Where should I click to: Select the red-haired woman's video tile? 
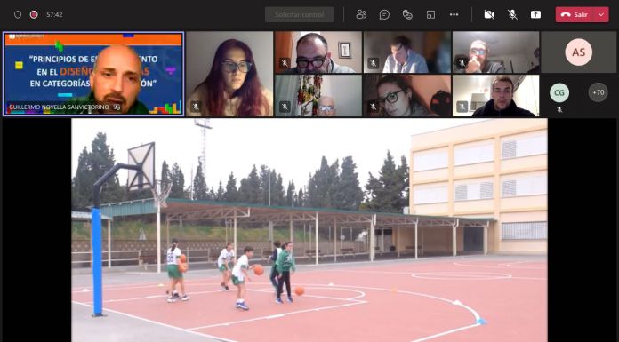click(x=229, y=74)
